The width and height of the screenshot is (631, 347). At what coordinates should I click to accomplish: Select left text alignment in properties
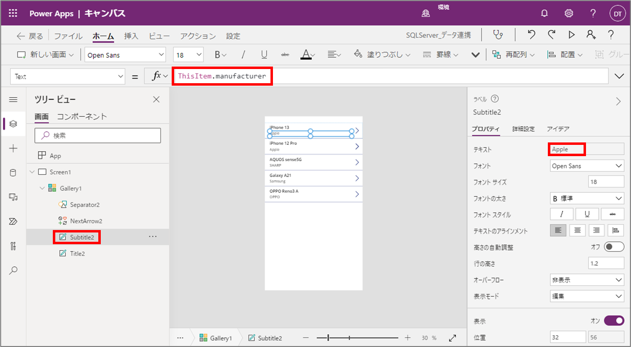pos(559,231)
